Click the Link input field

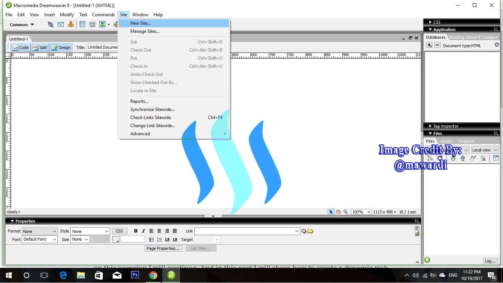pyautogui.click(x=247, y=231)
